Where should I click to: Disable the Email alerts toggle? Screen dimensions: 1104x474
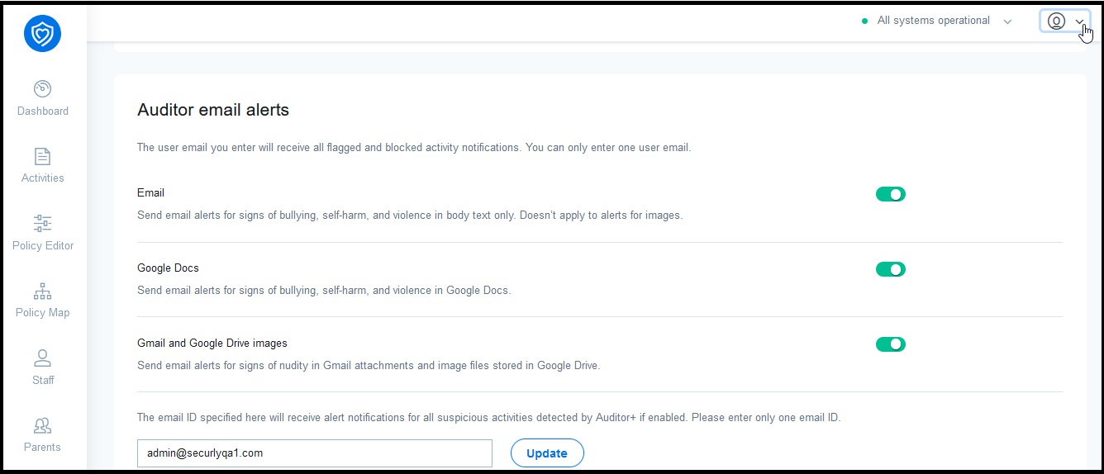click(x=891, y=194)
